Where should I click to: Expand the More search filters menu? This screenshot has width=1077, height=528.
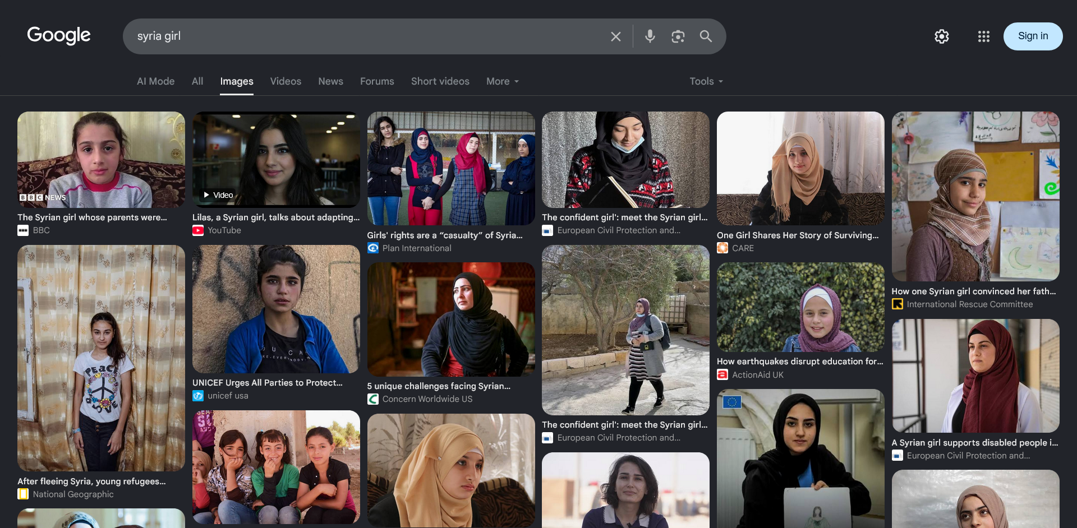503,81
